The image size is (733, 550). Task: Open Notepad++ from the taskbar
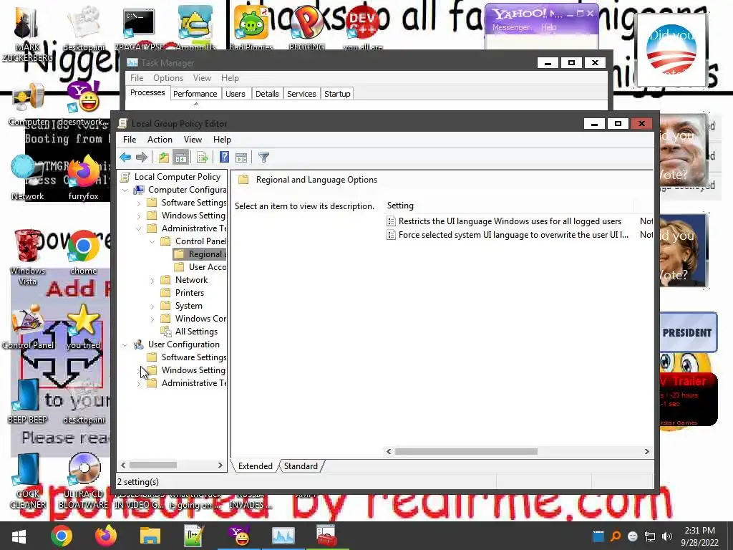tap(195, 536)
